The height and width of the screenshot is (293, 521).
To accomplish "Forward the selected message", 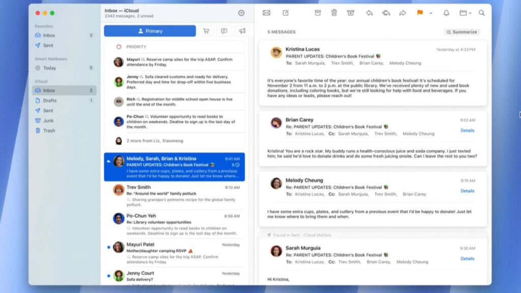I will (402, 13).
